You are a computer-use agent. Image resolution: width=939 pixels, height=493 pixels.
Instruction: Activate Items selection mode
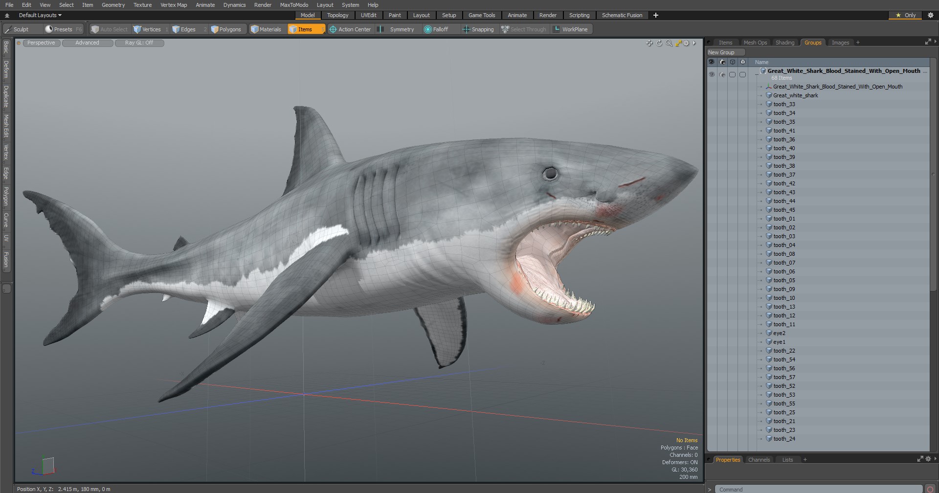click(x=306, y=29)
